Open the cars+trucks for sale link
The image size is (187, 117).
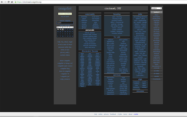(x=110, y=62)
